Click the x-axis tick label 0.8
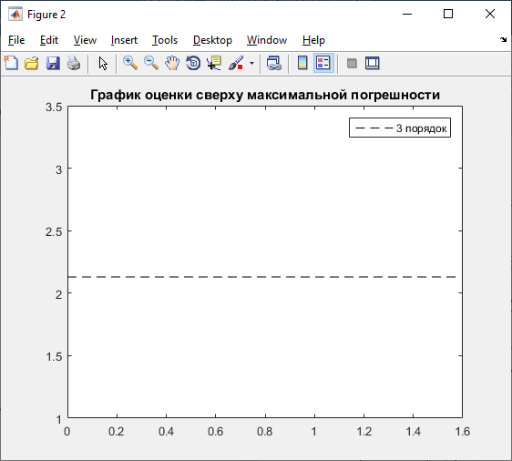This screenshot has height=461, width=512. (265, 432)
